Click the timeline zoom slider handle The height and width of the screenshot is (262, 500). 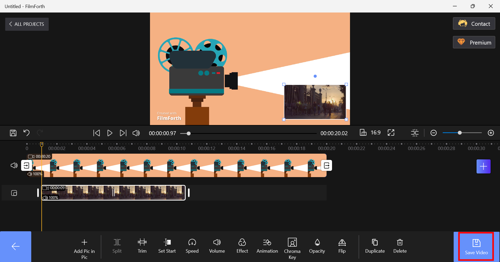pos(460,133)
